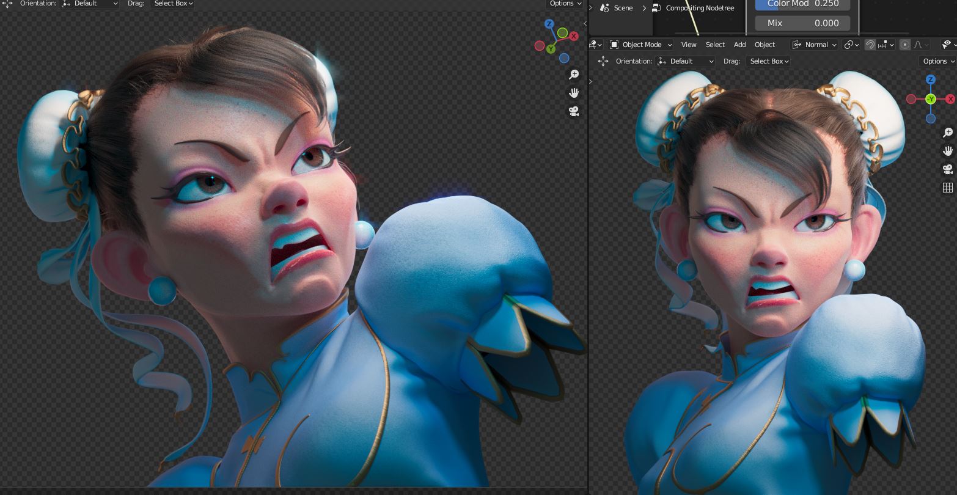Click the move tool icon in left viewport header
Image resolution: width=957 pixels, height=495 pixels.
[7, 4]
